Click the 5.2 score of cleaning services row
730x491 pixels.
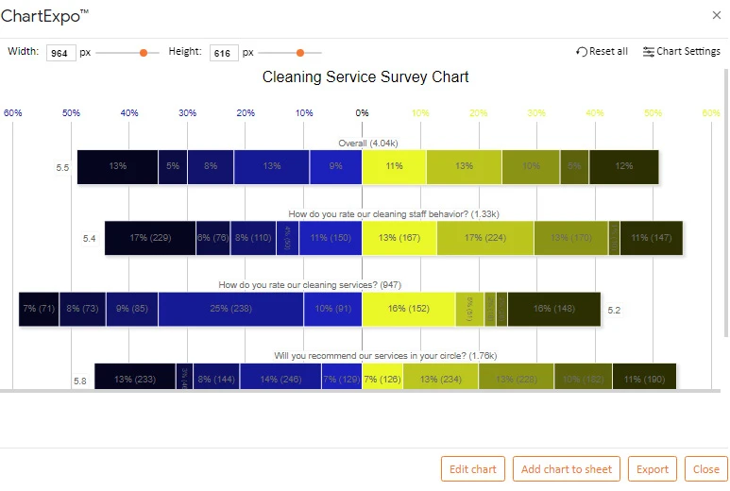pyautogui.click(x=614, y=310)
